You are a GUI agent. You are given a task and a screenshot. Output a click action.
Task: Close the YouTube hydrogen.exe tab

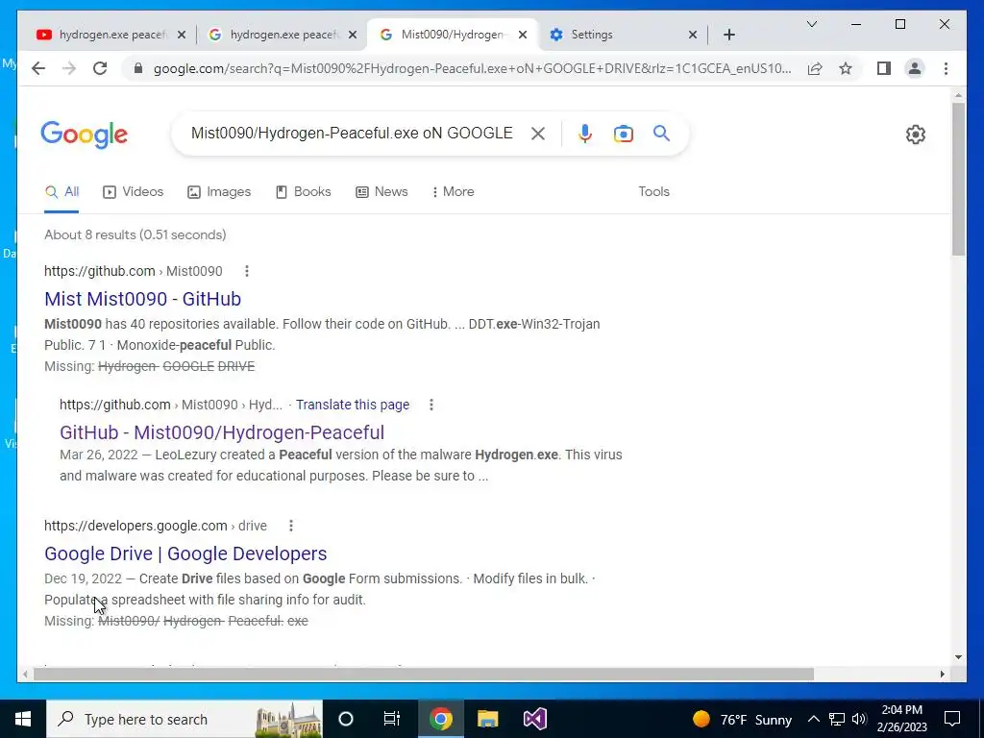point(182,35)
